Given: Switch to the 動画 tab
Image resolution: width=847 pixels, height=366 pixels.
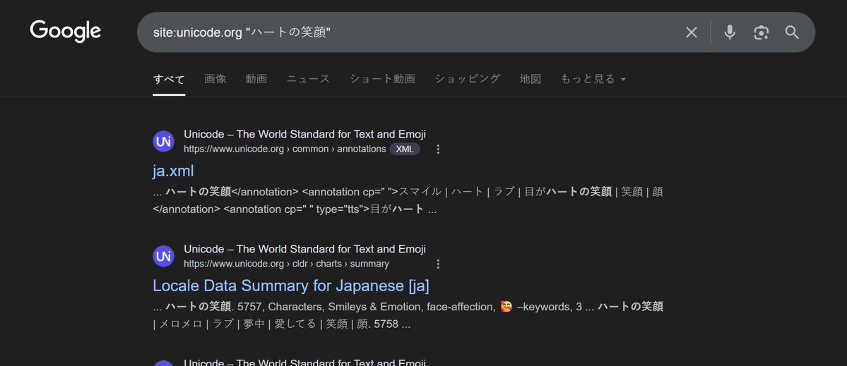Looking at the screenshot, I should point(256,79).
